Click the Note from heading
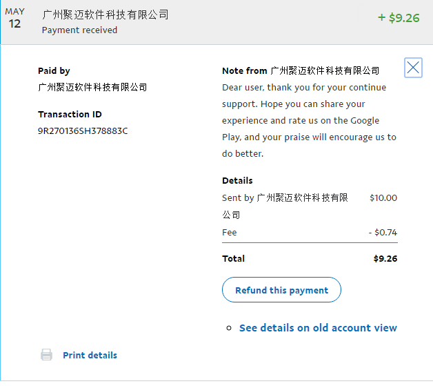 tap(301, 70)
